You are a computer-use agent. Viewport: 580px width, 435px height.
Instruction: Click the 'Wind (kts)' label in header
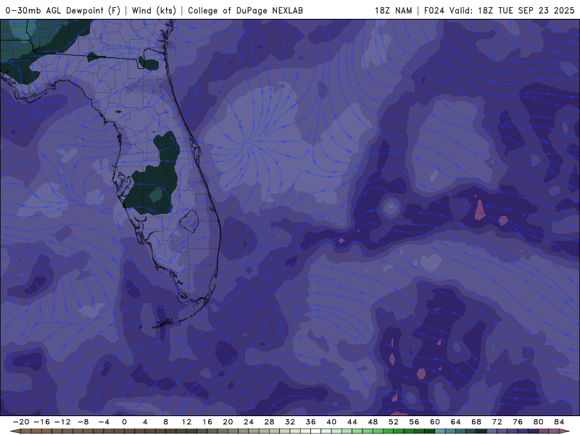[154, 11]
